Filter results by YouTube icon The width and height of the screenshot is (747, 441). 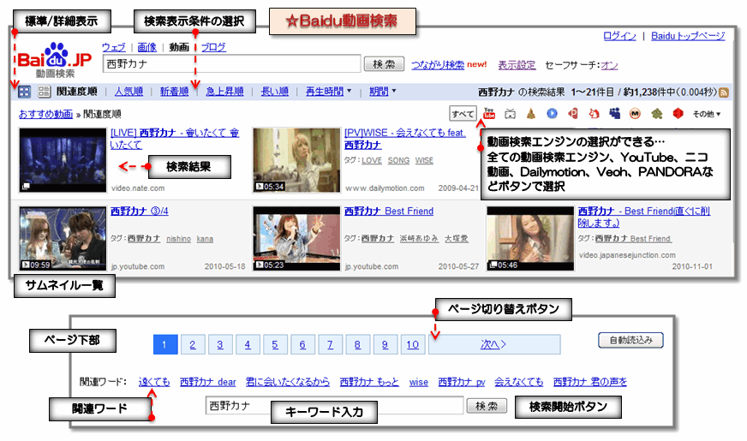(x=489, y=113)
